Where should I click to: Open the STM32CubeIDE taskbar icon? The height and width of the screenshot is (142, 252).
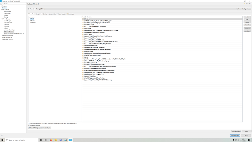coord(70,140)
